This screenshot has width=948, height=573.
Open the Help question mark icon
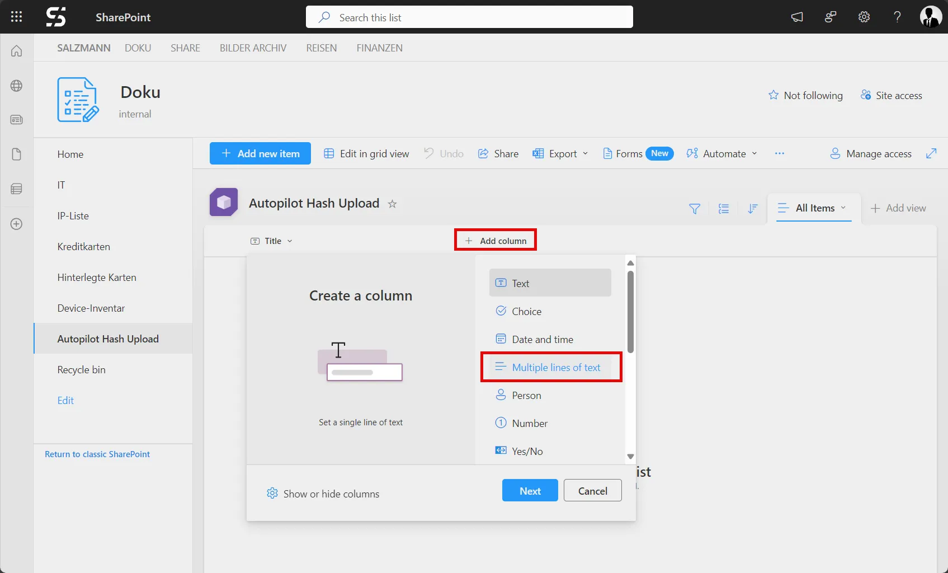point(897,17)
